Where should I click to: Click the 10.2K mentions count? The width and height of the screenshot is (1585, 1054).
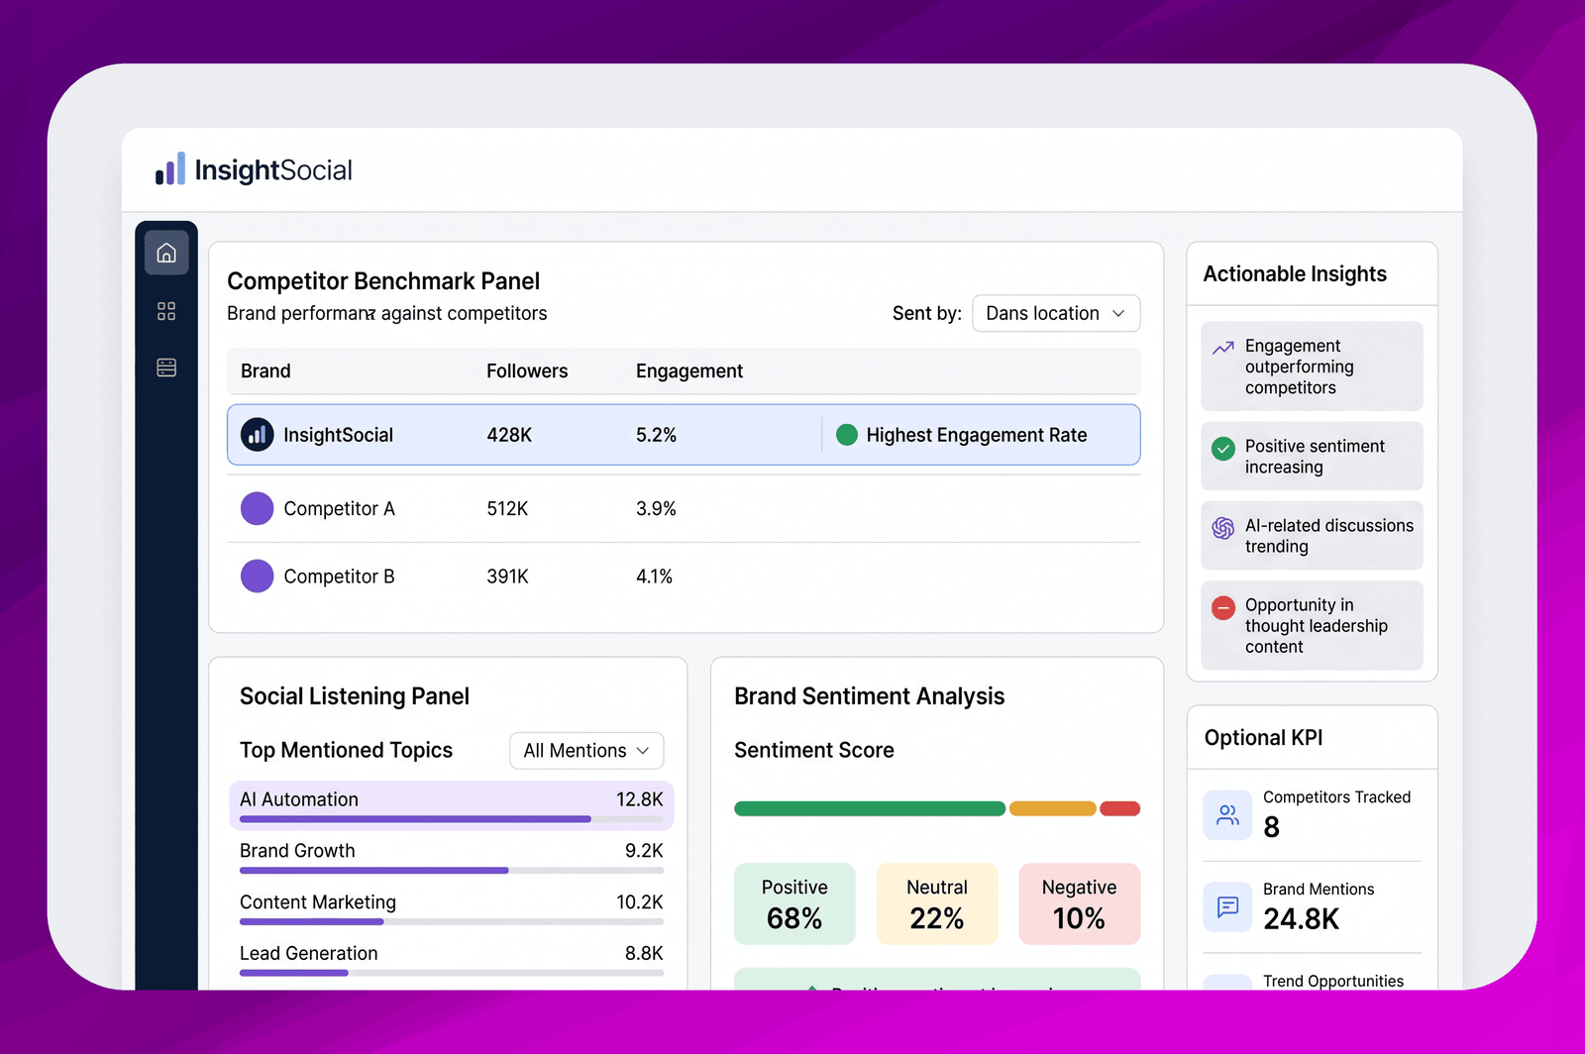click(x=640, y=902)
